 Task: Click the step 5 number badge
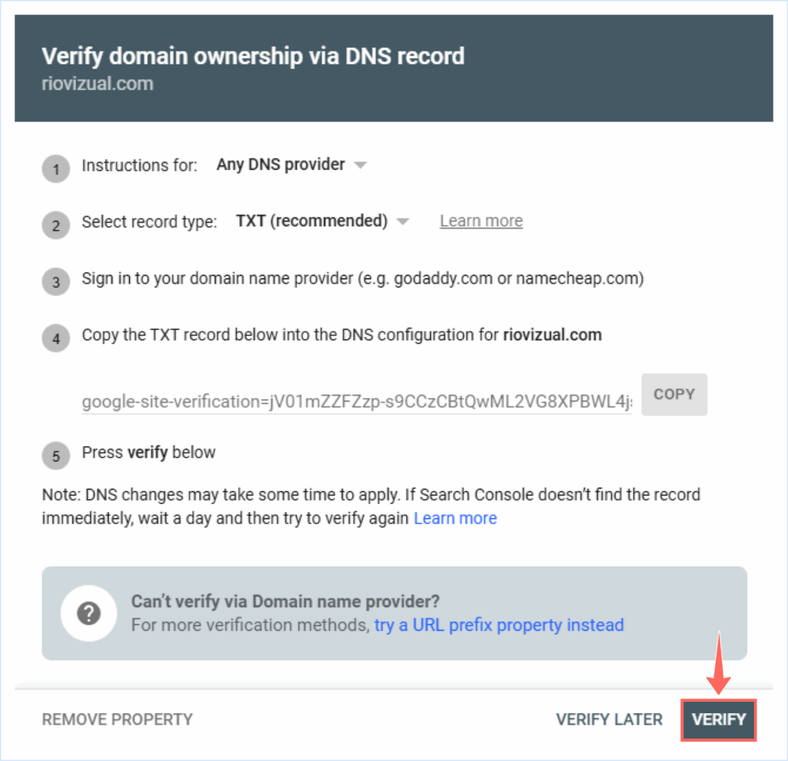tap(55, 456)
